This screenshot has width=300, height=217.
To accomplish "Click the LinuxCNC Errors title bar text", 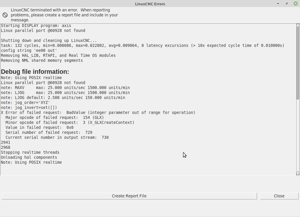I will click(x=150, y=4).
